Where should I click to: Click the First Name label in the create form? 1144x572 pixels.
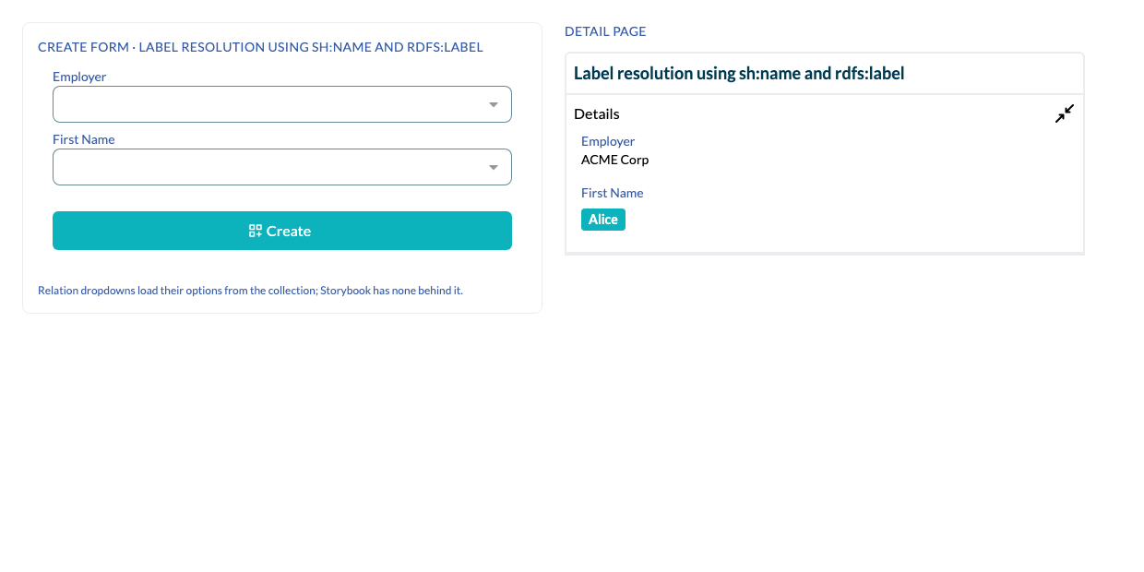click(84, 139)
